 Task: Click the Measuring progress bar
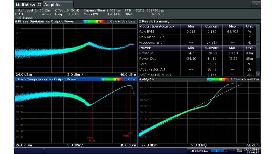coord(219,151)
